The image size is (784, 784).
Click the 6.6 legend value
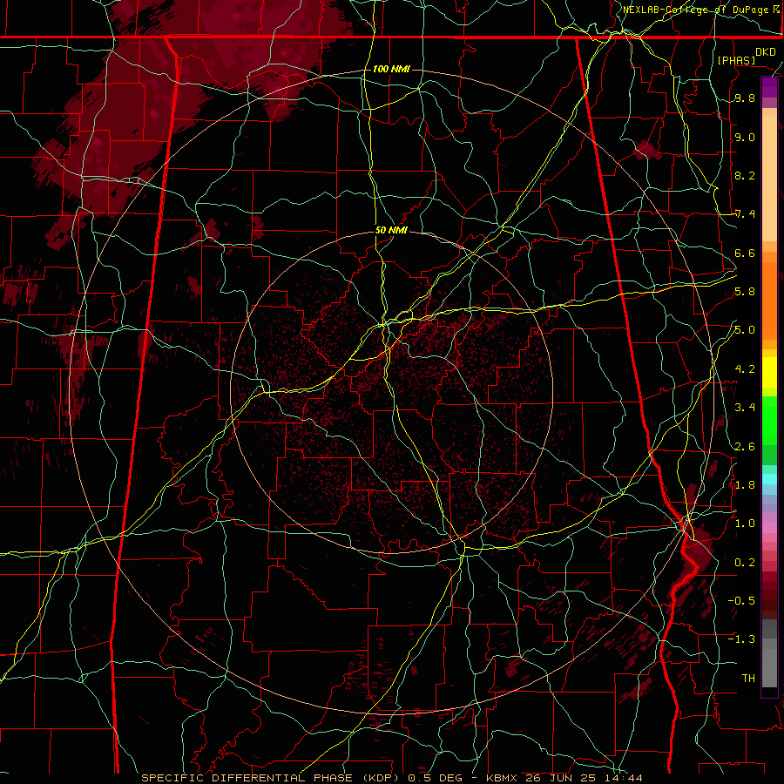click(745, 253)
